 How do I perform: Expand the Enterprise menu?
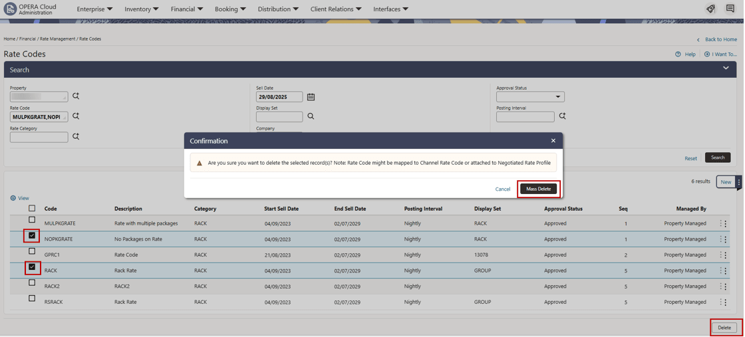94,9
